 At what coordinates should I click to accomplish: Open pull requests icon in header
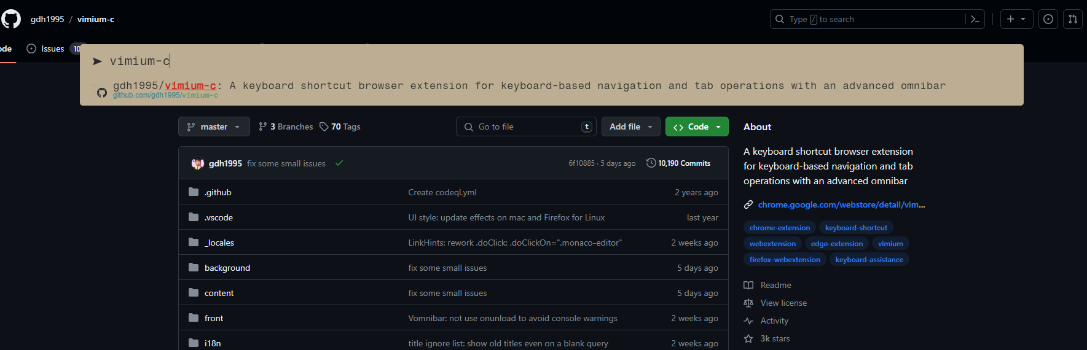point(1073,19)
